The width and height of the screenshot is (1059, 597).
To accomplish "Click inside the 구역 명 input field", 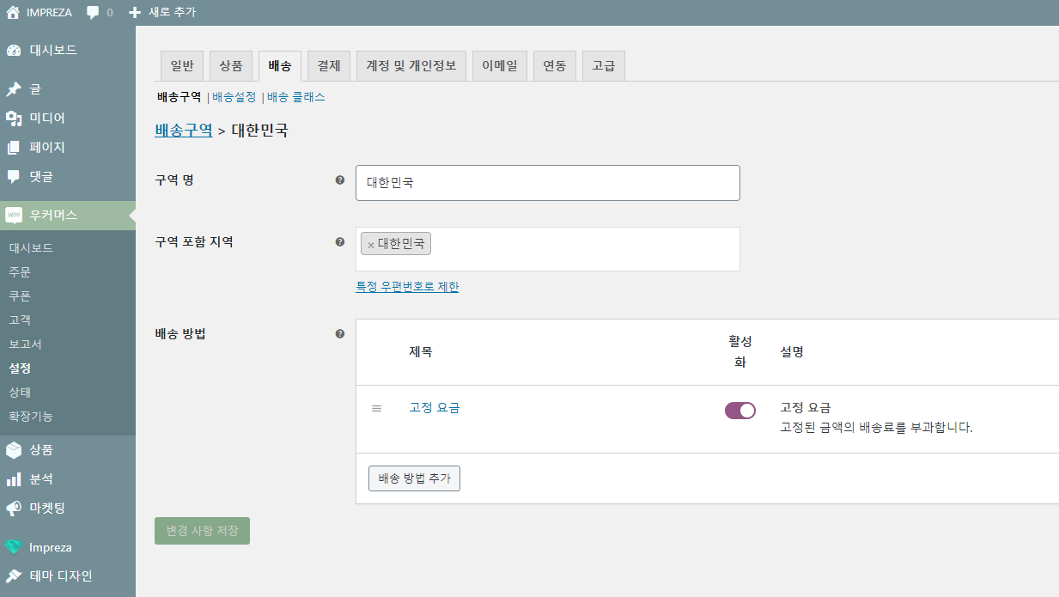I will tap(547, 182).
